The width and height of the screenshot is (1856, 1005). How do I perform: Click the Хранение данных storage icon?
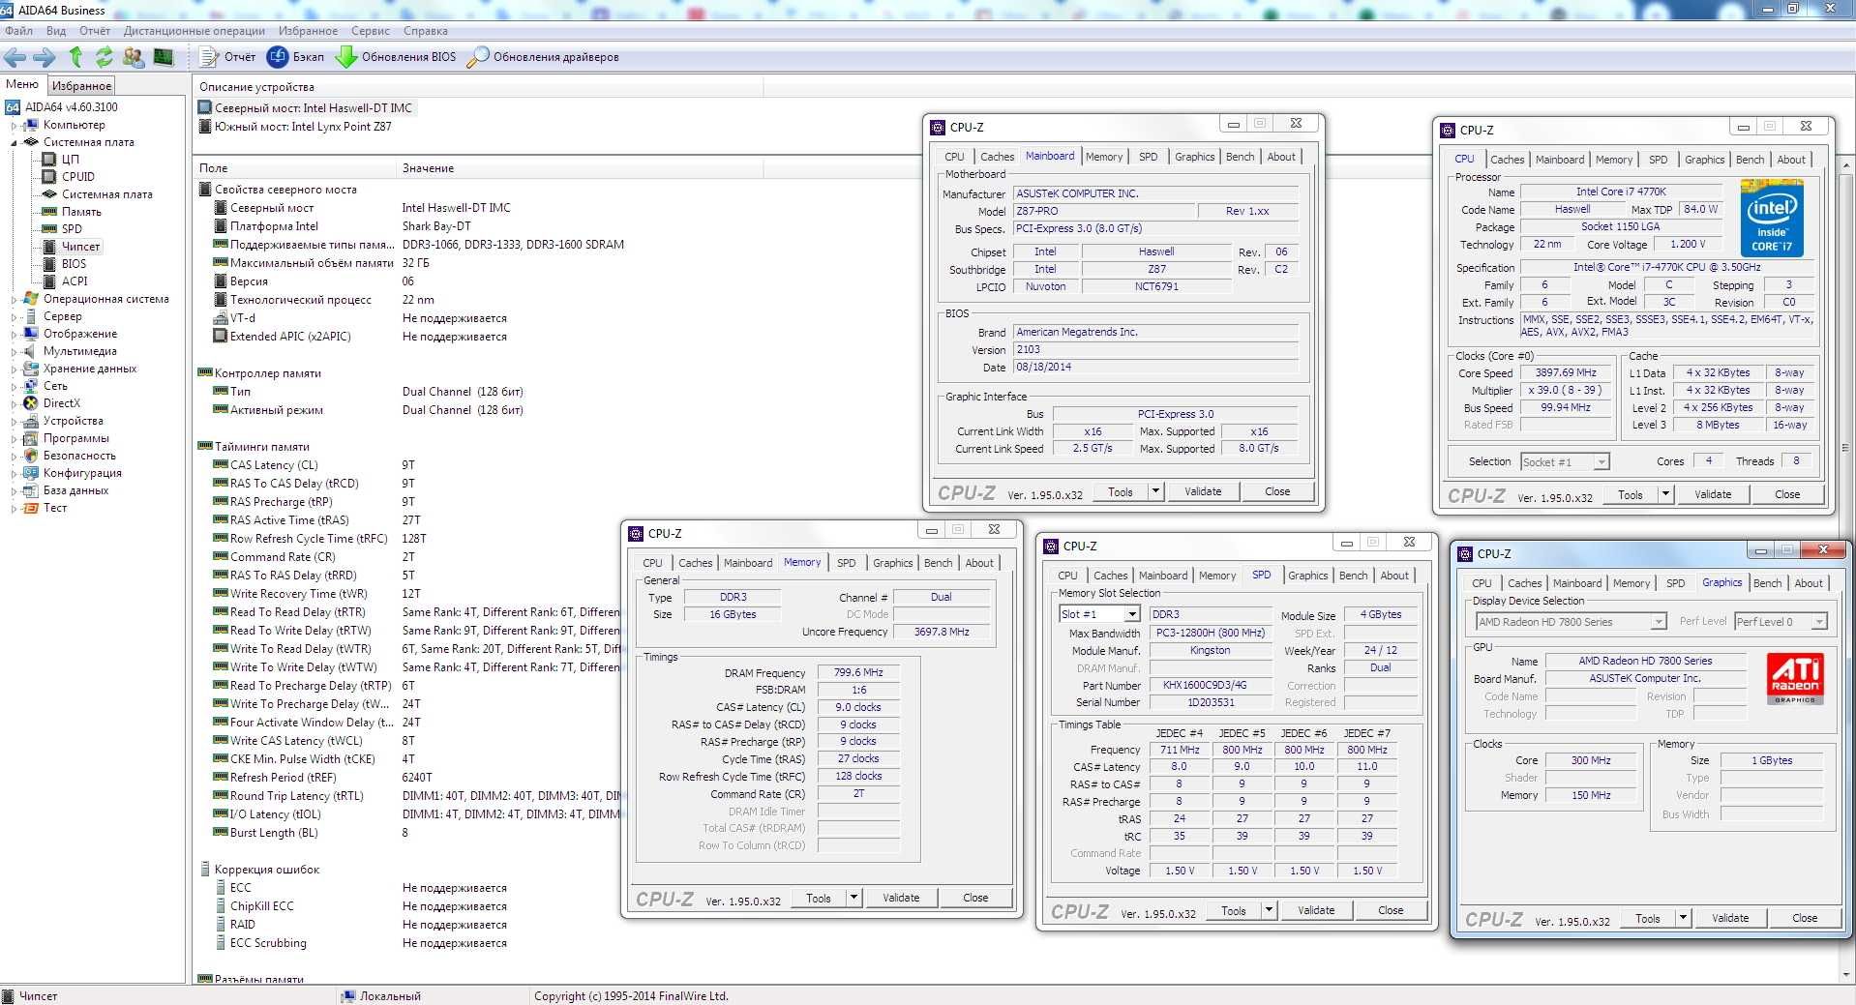(x=31, y=369)
